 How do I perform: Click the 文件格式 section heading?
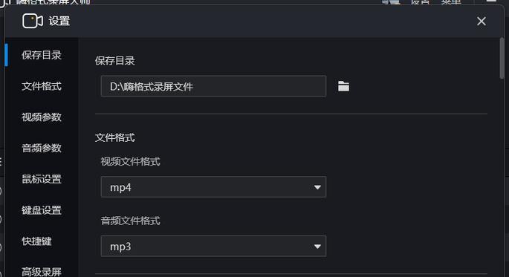click(115, 137)
